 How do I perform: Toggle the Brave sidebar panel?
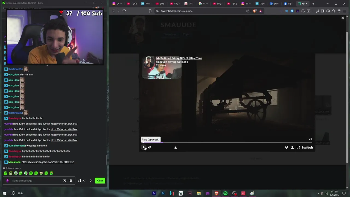click(322, 11)
